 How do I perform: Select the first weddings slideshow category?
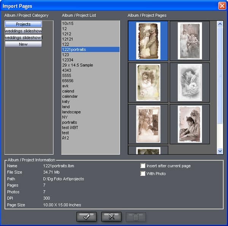pyautogui.click(x=23, y=31)
